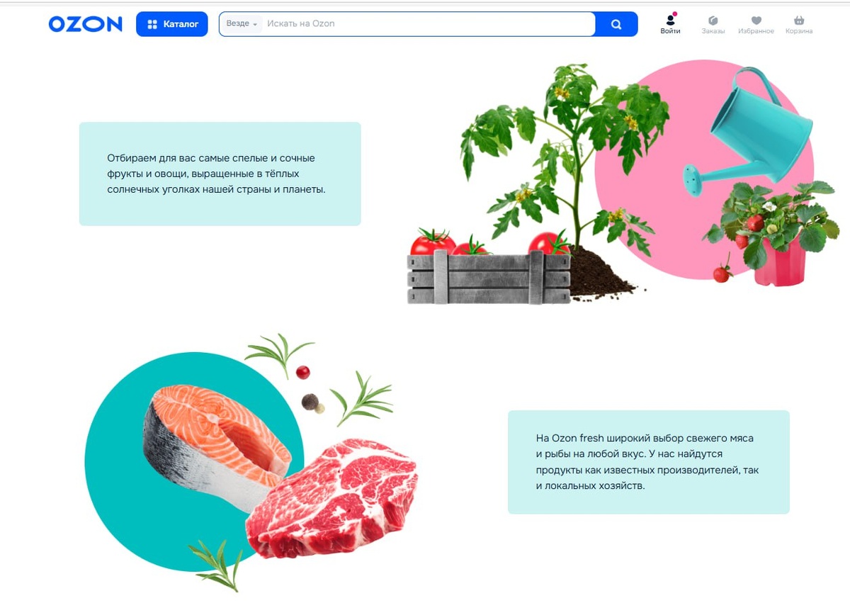Screen dimensions: 850x603
Task: Open the Каталог menu button
Action: click(x=172, y=24)
